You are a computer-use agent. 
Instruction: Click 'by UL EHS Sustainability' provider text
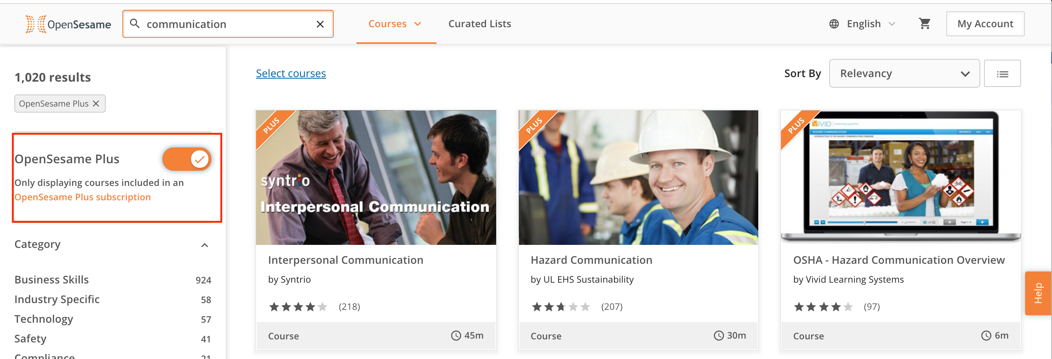coord(582,280)
